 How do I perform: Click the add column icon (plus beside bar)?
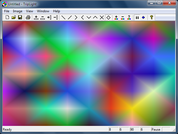[49, 18]
